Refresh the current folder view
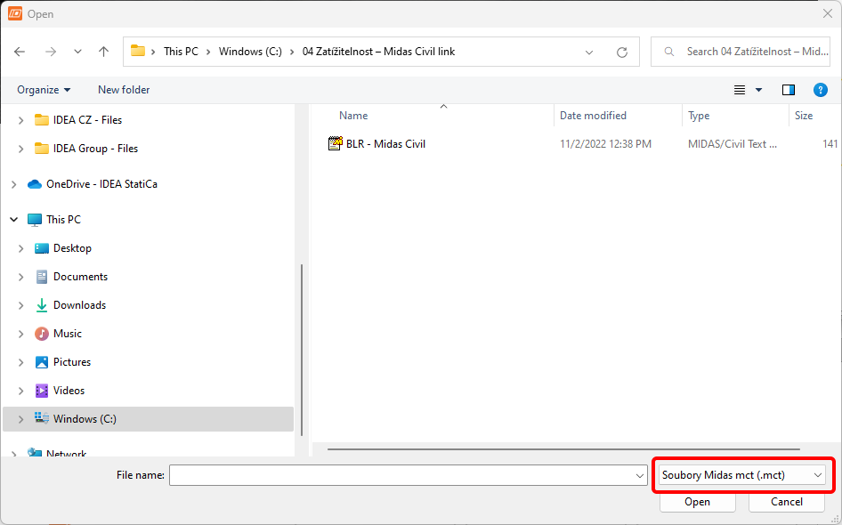Screen dimensions: 842x525 coord(622,52)
